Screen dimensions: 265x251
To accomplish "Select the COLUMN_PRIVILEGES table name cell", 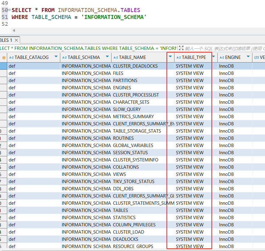I will tap(143, 225).
